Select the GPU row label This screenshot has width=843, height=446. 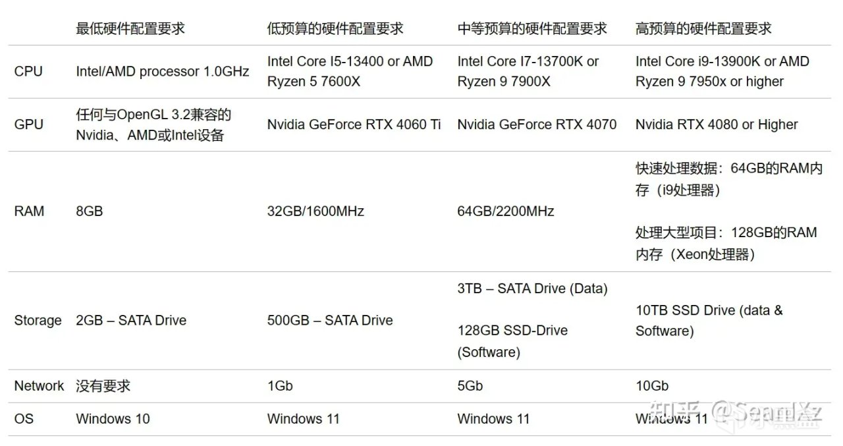[x=29, y=125]
